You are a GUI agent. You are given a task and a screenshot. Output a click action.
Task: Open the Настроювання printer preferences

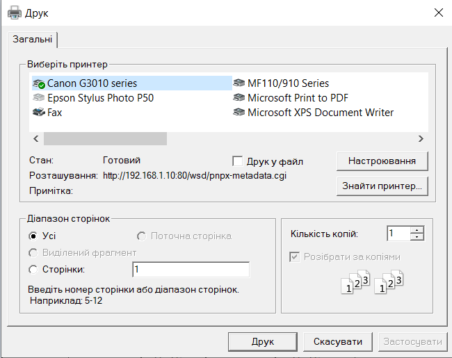[x=382, y=161]
